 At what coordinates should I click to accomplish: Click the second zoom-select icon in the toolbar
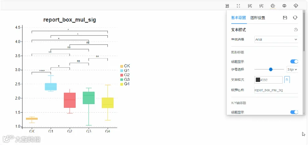click(x=261, y=6)
